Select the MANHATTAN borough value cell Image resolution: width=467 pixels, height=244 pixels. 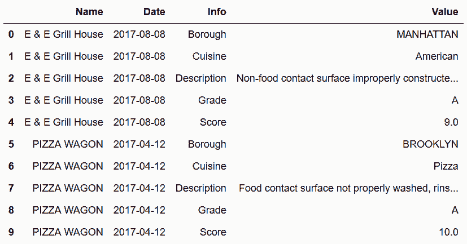[427, 34]
